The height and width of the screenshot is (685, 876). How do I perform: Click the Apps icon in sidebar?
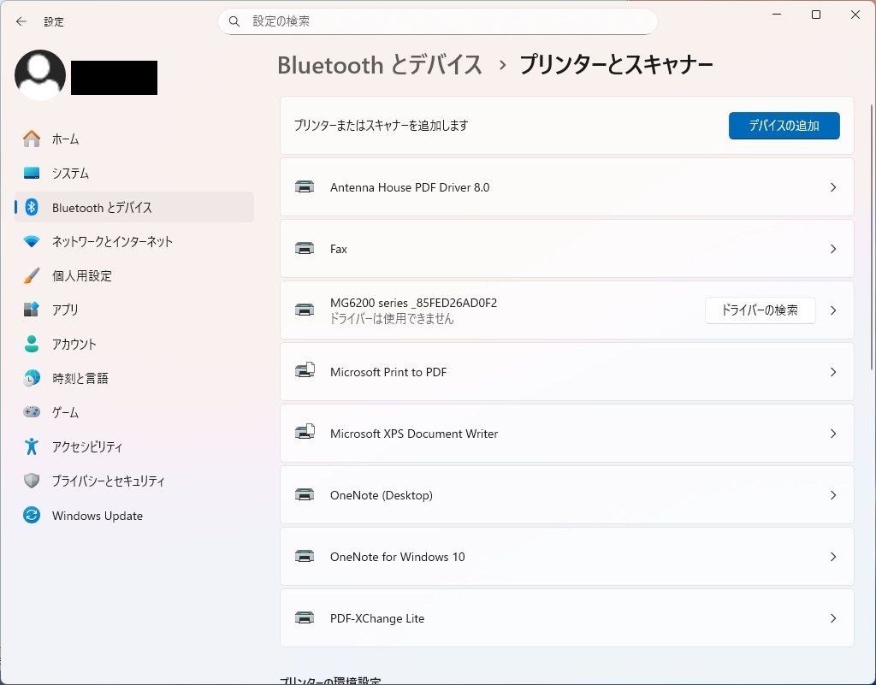click(x=32, y=310)
